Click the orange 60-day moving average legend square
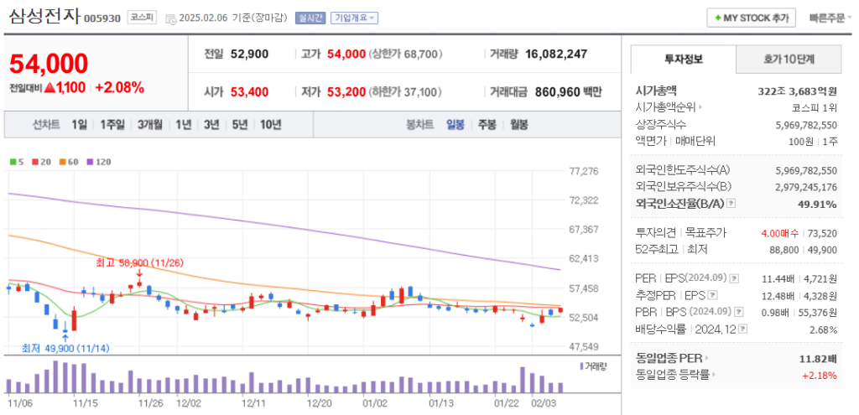Viewport: 859px width, 415px height. tap(63, 162)
